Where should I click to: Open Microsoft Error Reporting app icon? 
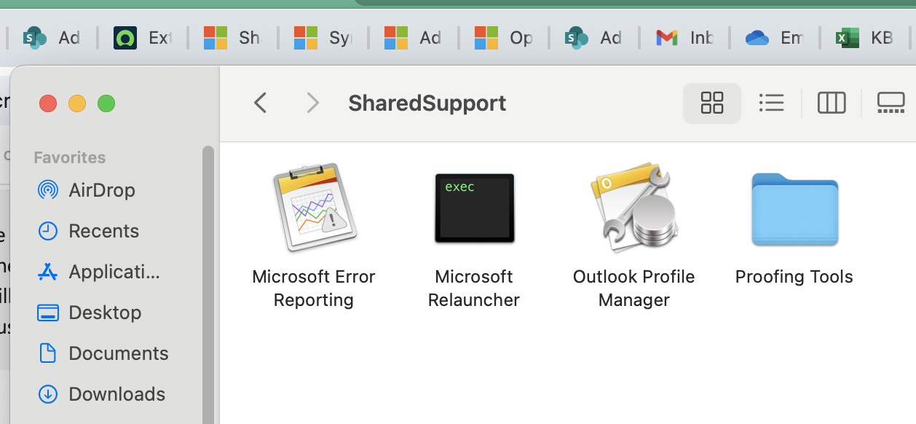(x=314, y=207)
